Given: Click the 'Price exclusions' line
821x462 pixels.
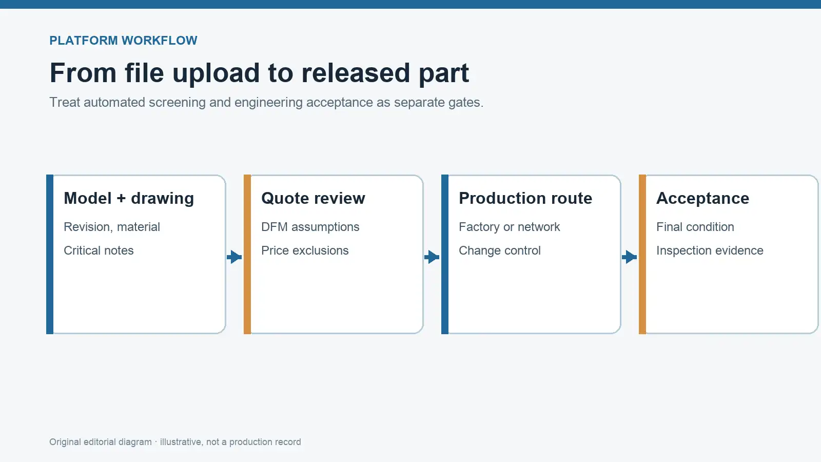Looking at the screenshot, I should (x=305, y=251).
